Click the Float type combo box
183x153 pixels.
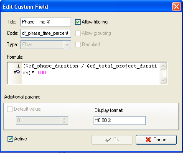(46, 45)
